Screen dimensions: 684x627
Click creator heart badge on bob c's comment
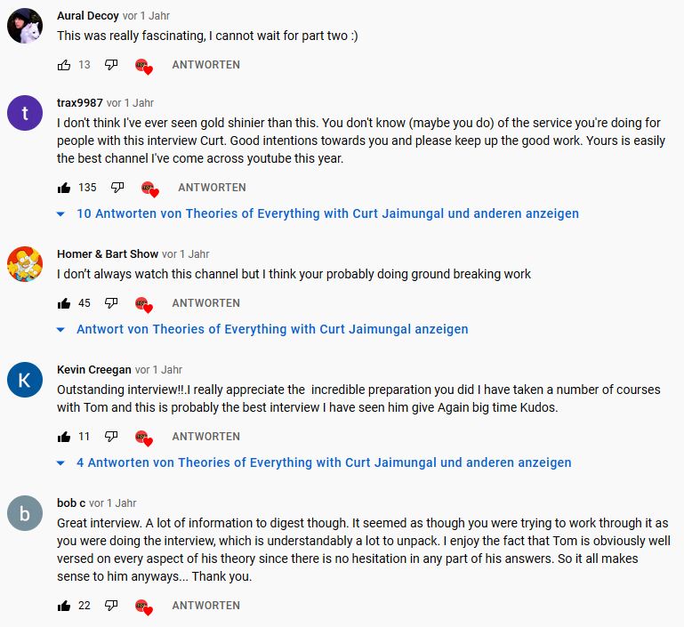point(143,607)
